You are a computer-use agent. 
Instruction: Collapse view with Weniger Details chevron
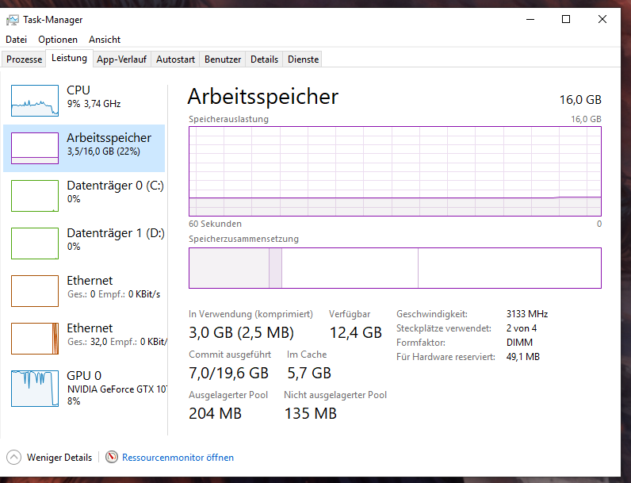(14, 458)
